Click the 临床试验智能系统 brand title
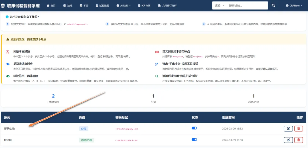 (x=23, y=6)
